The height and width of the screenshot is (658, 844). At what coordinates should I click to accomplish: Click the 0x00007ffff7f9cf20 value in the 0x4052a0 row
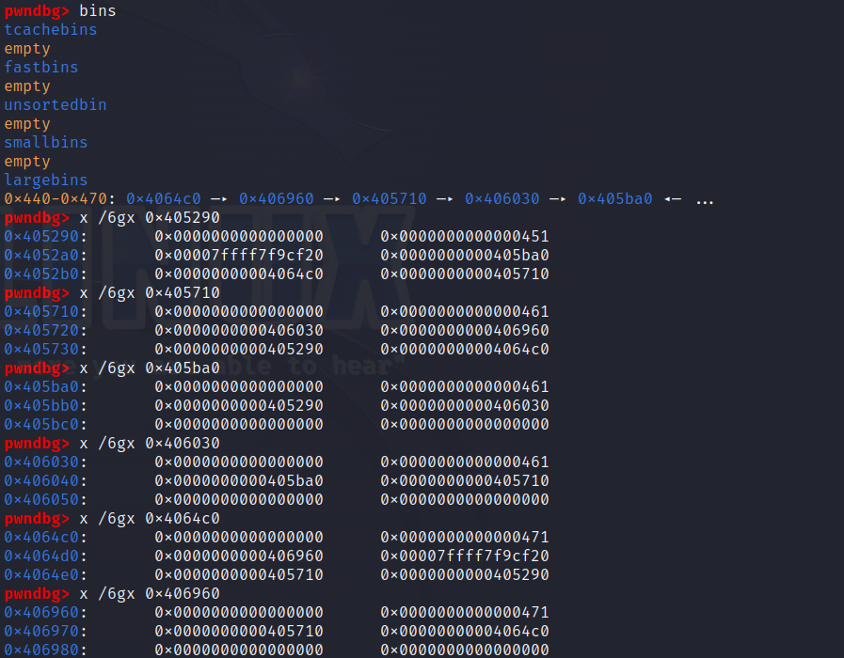point(238,255)
